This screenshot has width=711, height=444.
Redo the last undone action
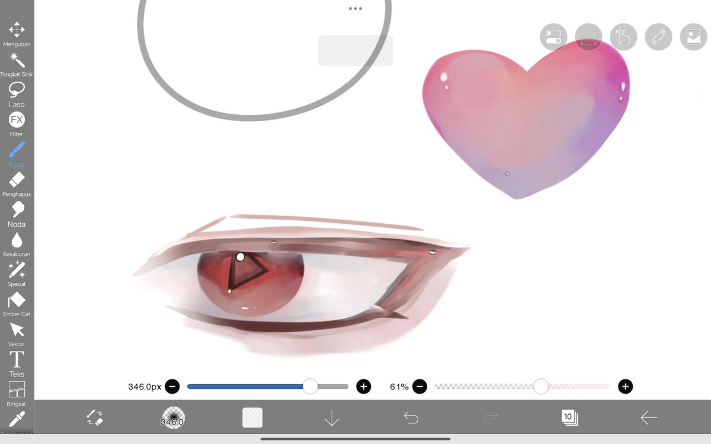pyautogui.click(x=491, y=419)
